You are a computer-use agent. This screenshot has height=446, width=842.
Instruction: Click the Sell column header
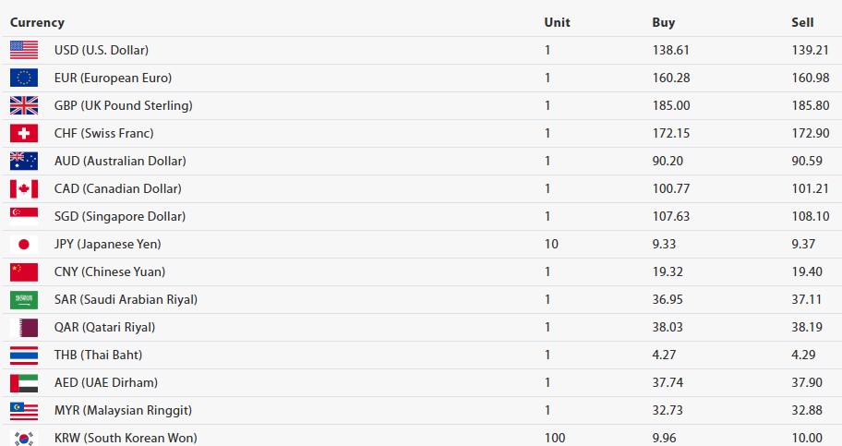click(x=802, y=22)
